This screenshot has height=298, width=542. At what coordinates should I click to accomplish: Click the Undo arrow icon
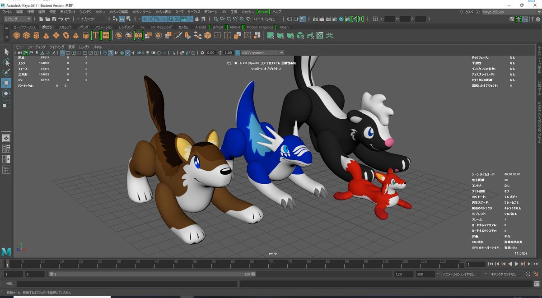61,19
